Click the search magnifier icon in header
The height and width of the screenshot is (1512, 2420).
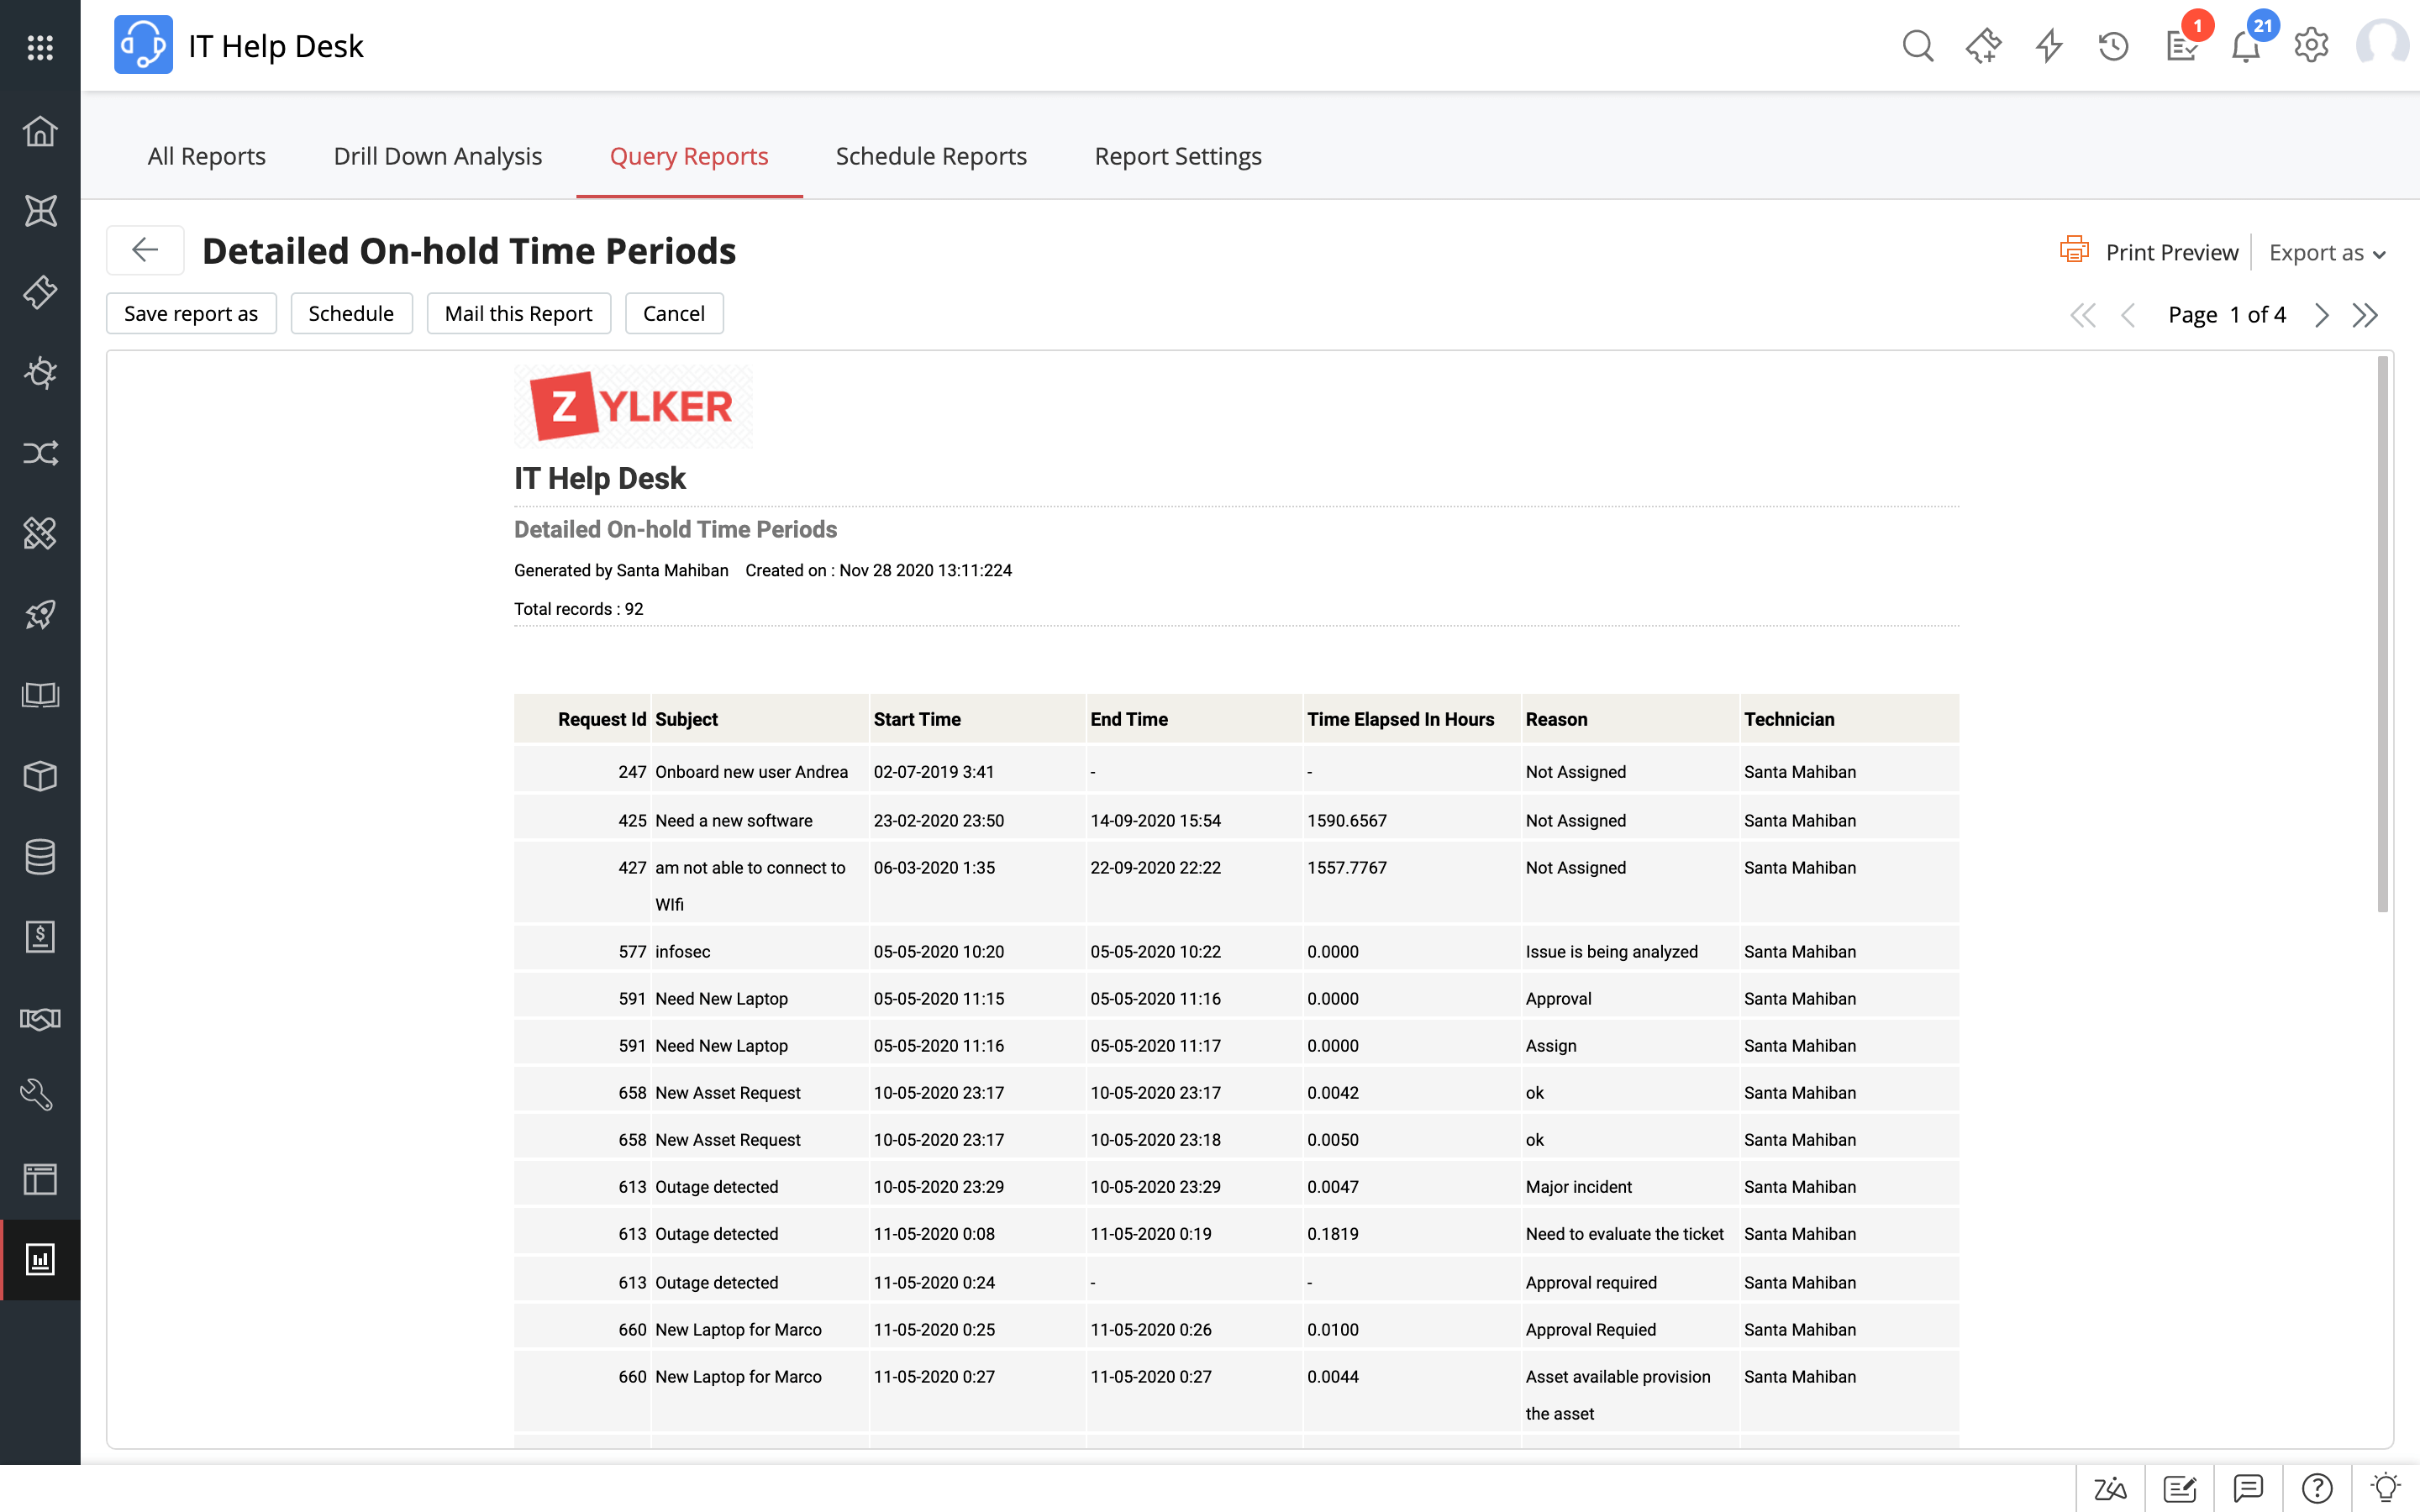pos(1916,46)
